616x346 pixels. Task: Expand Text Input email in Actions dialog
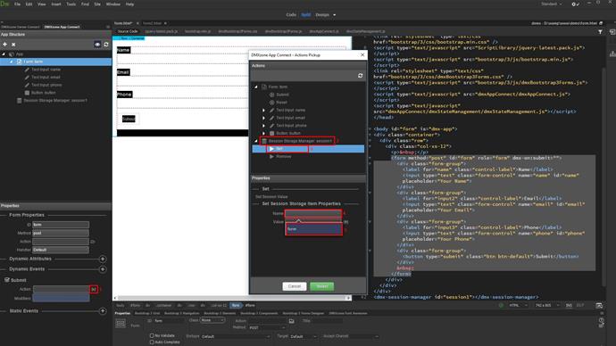point(263,118)
